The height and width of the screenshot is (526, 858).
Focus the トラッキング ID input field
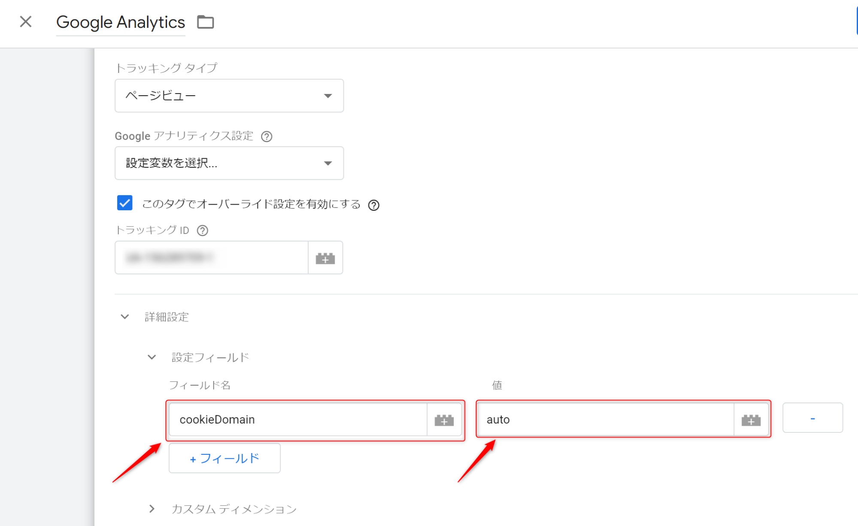coord(212,257)
